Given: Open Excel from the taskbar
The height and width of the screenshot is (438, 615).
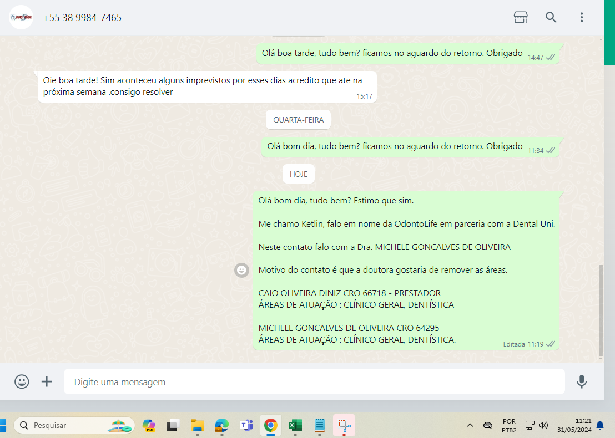Looking at the screenshot, I should click(x=295, y=425).
